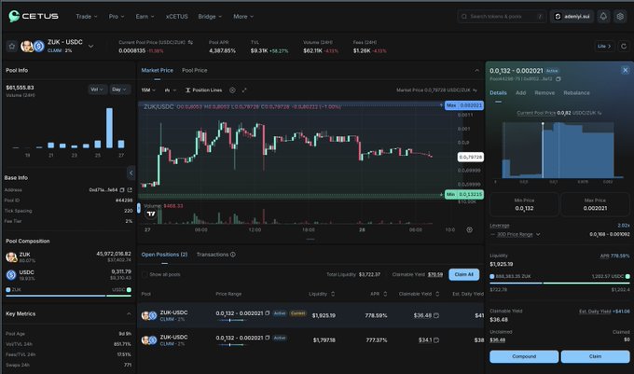Collapse left Pool Info sidebar arrow
The width and height of the screenshot is (634, 374).
click(x=131, y=173)
